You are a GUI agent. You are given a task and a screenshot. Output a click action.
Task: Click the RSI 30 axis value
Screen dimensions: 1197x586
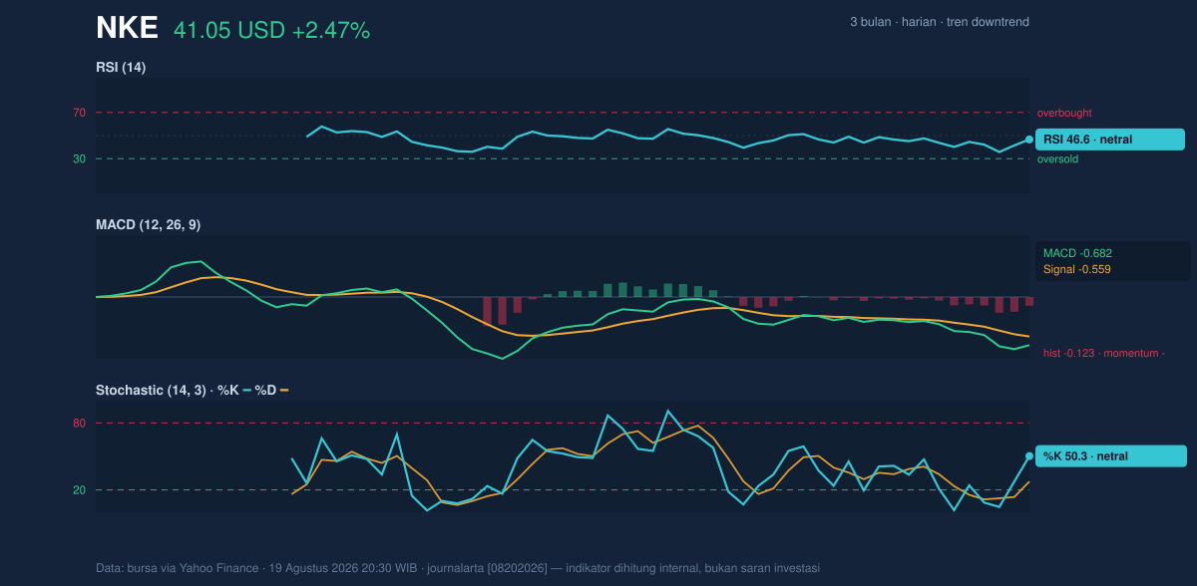tap(79, 158)
